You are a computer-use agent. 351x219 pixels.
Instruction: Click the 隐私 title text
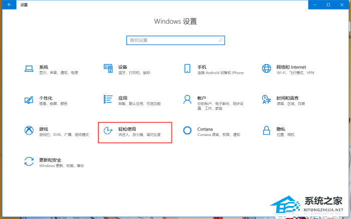point(281,129)
